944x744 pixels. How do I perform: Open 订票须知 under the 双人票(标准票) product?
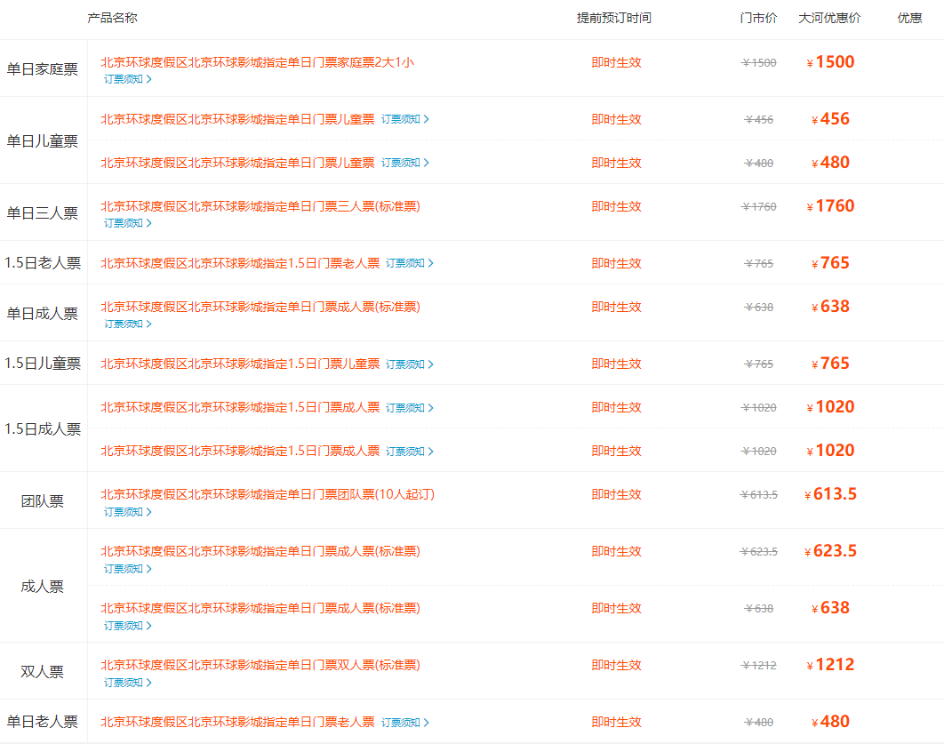point(128,683)
